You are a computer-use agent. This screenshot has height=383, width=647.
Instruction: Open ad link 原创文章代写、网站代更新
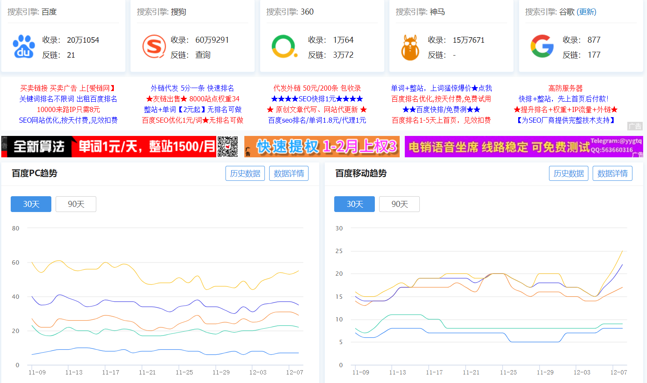[x=317, y=109]
